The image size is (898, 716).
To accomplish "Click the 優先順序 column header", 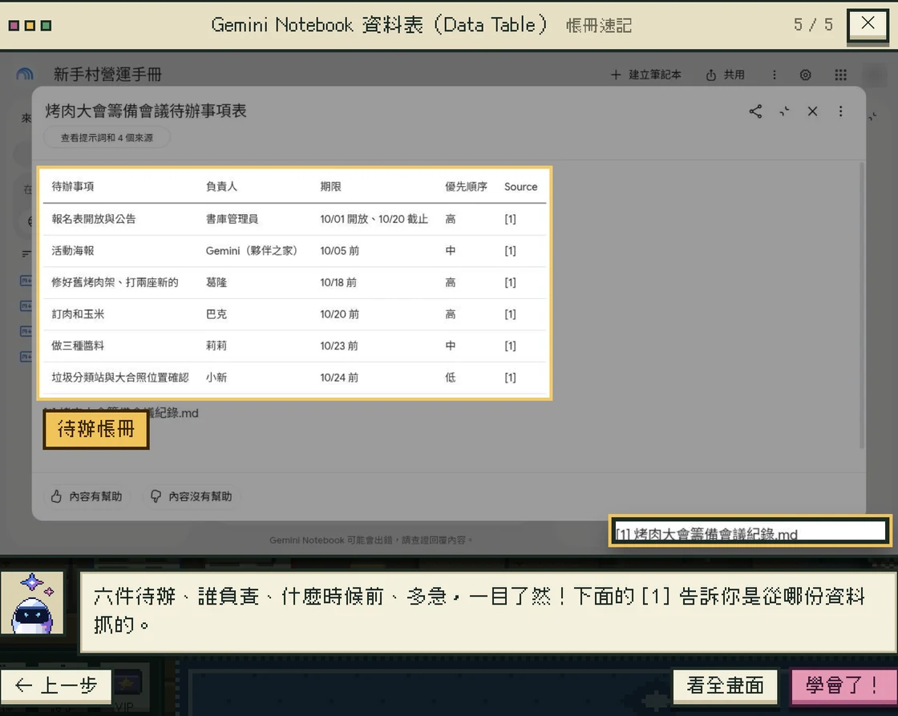I will tap(466, 186).
